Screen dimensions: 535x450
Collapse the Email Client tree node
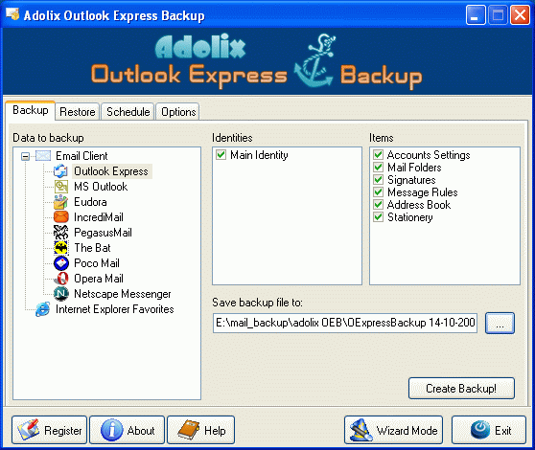[x=25, y=156]
